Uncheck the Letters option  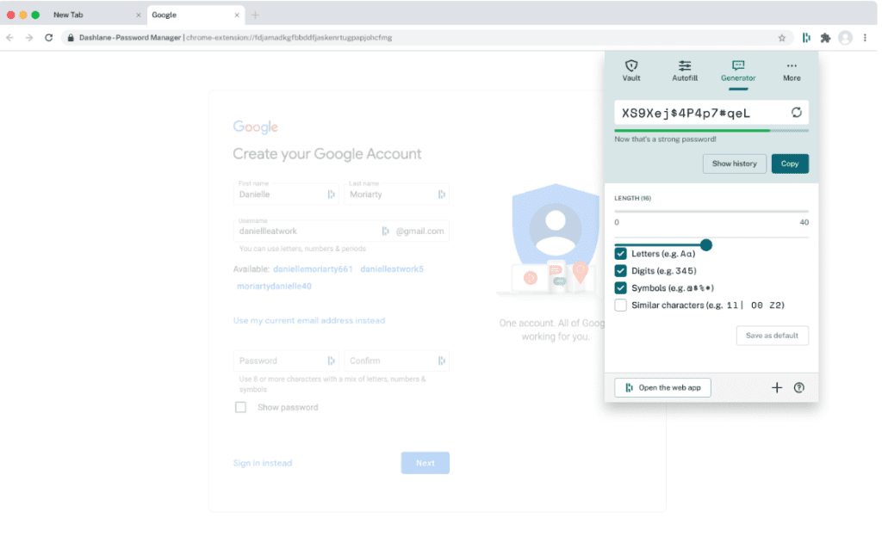(622, 254)
